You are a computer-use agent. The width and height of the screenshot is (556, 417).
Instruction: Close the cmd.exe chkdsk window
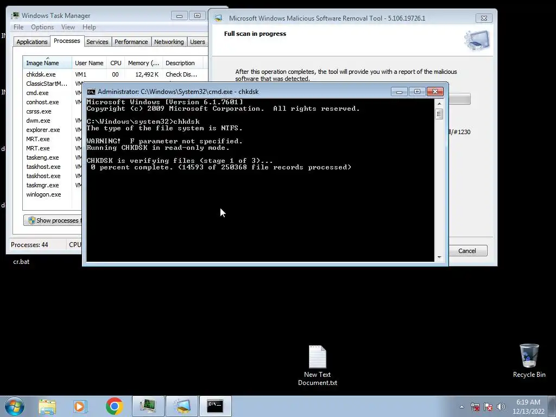point(435,92)
